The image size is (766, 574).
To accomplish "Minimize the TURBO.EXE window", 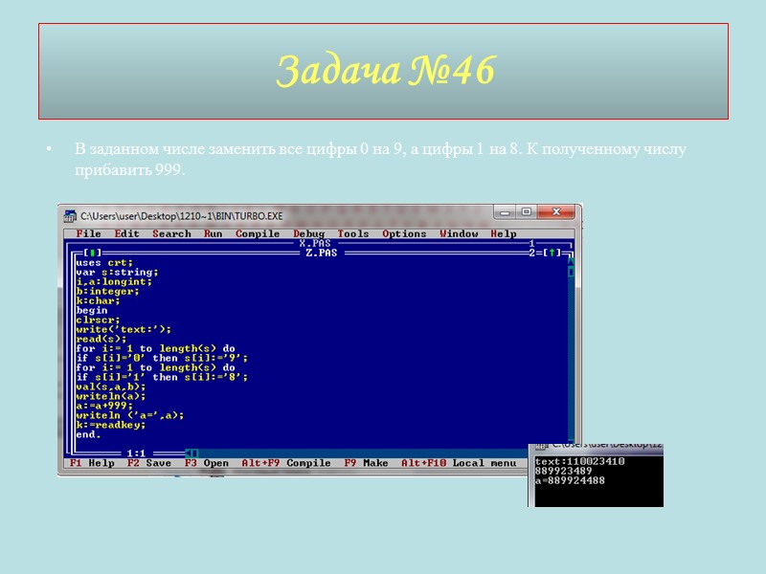I will [x=505, y=211].
